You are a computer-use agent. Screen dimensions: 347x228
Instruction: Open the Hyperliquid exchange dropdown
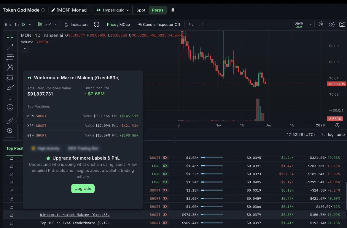[x=113, y=10]
